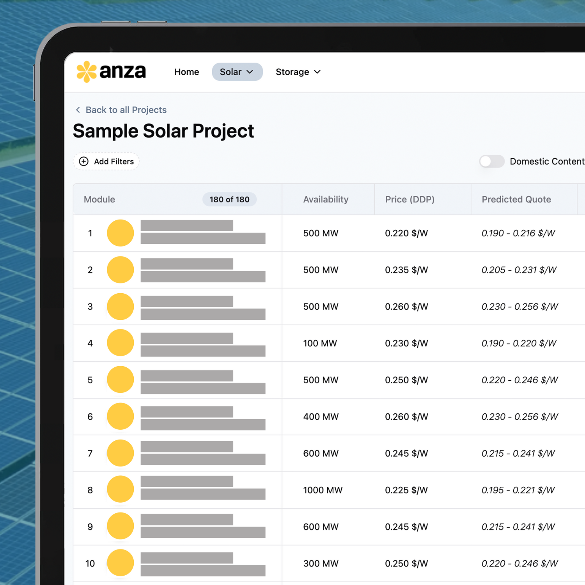Image resolution: width=585 pixels, height=585 pixels.
Task: Click the 0.260 $/W price in row 6
Action: click(407, 417)
